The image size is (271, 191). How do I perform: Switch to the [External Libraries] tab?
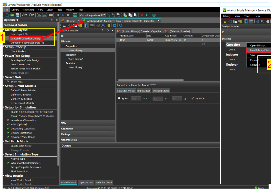click(x=178, y=31)
